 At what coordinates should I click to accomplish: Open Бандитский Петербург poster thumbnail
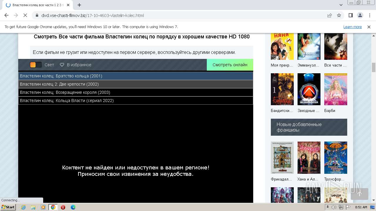pos(282,89)
